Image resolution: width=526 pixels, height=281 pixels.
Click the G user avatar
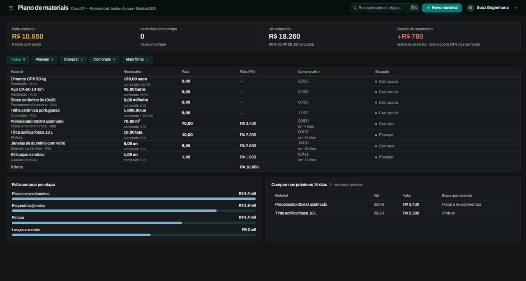(x=471, y=8)
